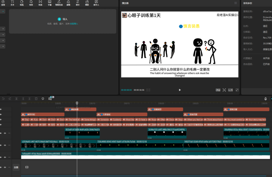Open the 智能包装 smart packaging tab
Image resolution: width=272 pixels, height=177 pixels.
point(59,3)
